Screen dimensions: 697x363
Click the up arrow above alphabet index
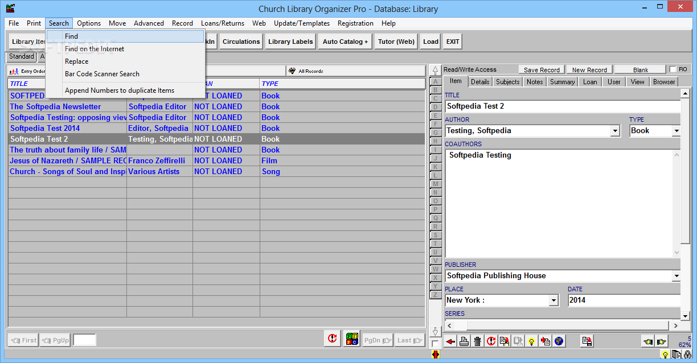(436, 71)
